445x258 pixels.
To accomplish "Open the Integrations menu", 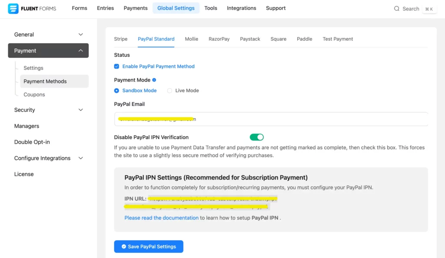I will [242, 8].
